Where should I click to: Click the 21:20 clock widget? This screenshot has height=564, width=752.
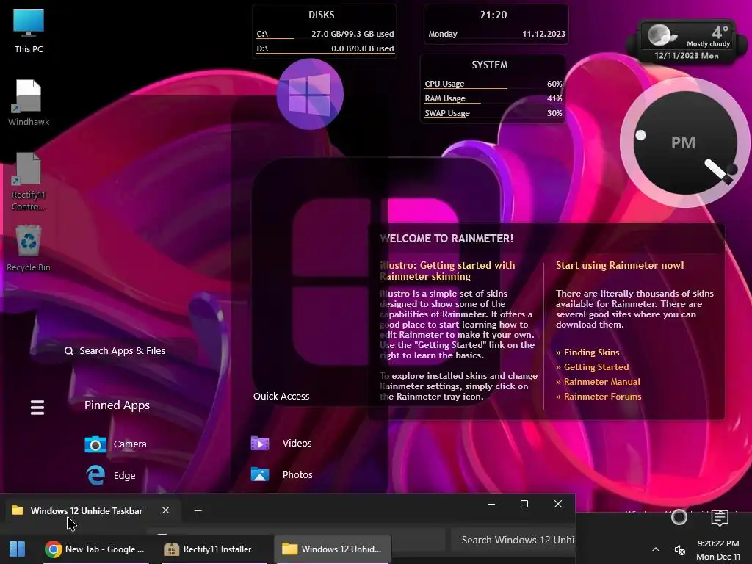(493, 15)
